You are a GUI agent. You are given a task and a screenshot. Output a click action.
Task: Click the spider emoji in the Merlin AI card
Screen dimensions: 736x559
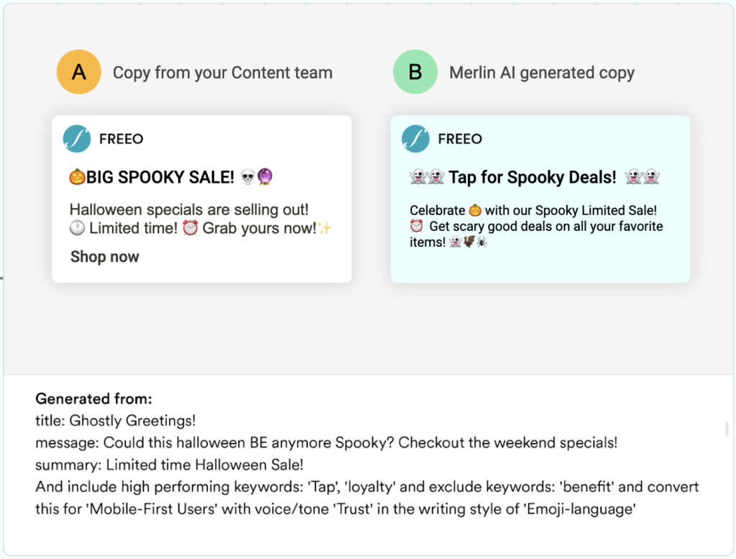pyautogui.click(x=482, y=242)
